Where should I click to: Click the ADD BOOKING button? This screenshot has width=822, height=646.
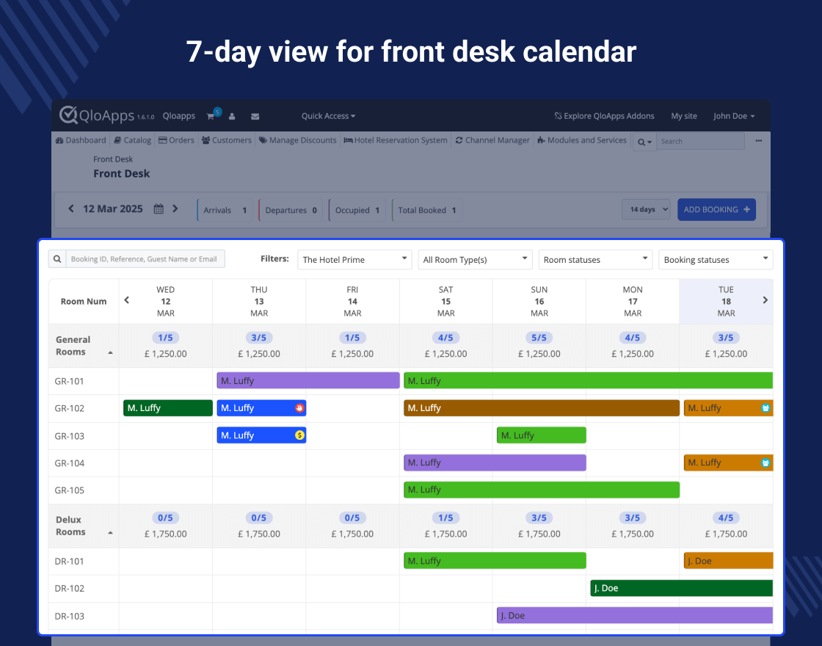(716, 209)
